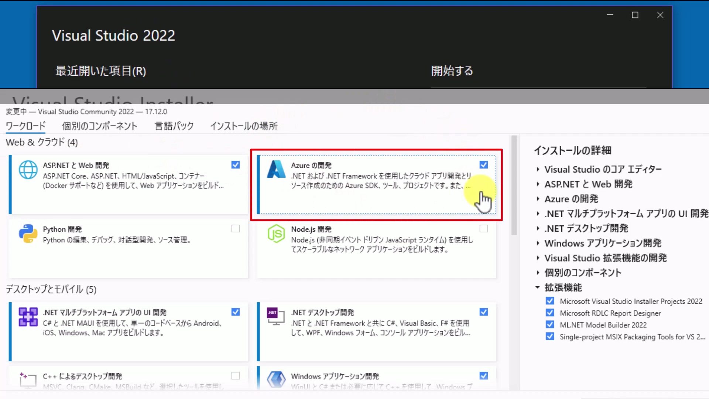This screenshot has height=399, width=709.
Task: Click the Python 開発 card title
Action: coord(62,229)
